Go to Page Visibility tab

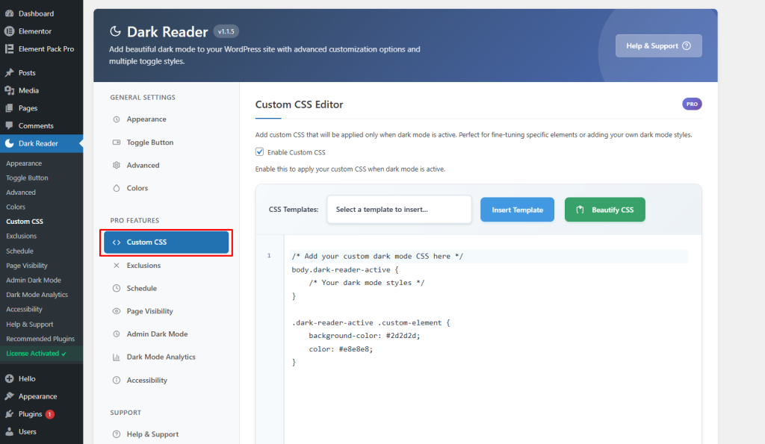[167, 311]
